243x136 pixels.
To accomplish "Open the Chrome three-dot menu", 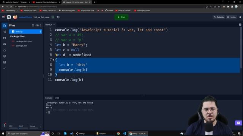I will (x=240, y=7).
